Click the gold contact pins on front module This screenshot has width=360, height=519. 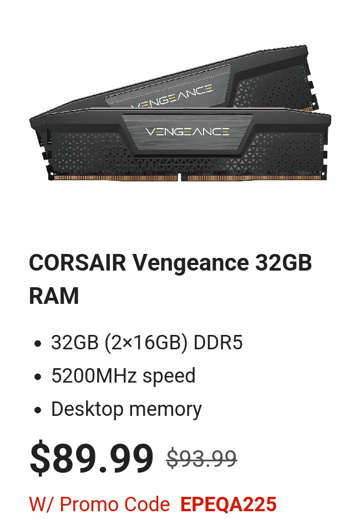coord(187,178)
